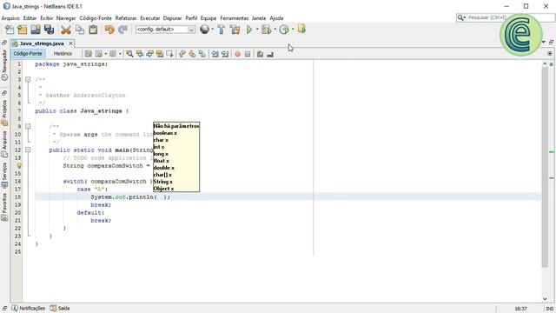
Task: Click Find Next Occurrence icon
Action: click(x=149, y=54)
